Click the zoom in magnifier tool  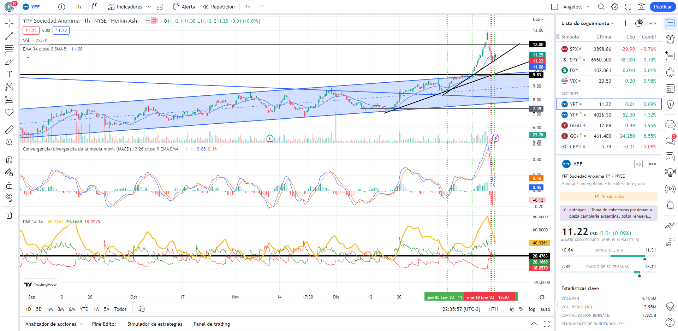9,142
